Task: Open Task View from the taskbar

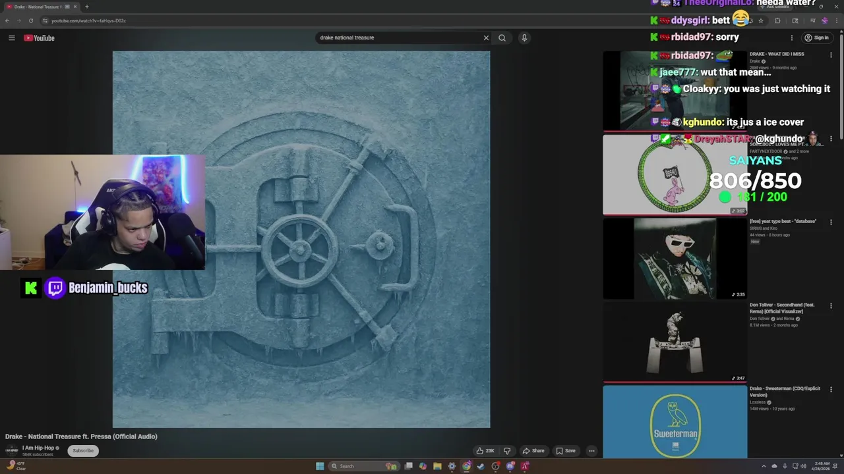Action: coord(408,466)
